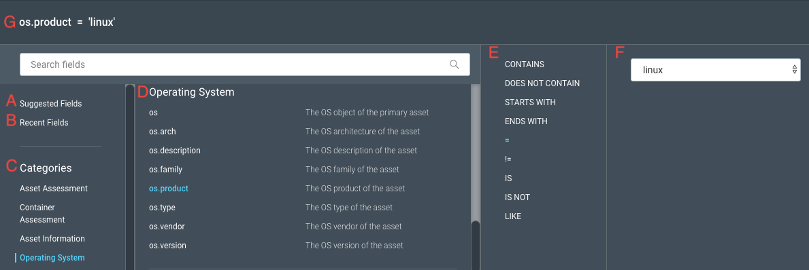Screen dimensions: 809x270
Task: Select Asset Information category
Action: pyautogui.click(x=52, y=239)
